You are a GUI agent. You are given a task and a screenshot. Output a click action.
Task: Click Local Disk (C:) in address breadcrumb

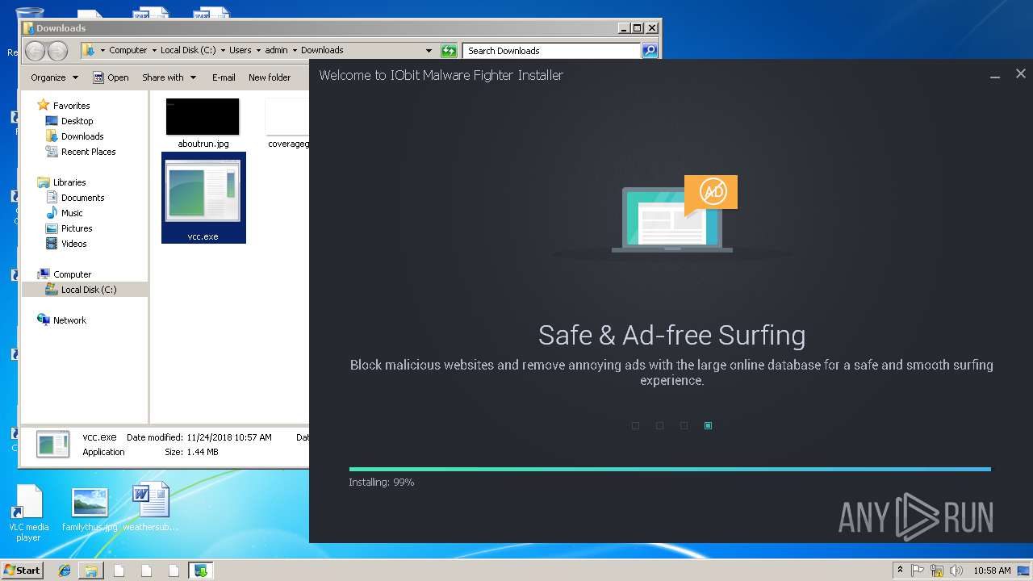tap(188, 50)
